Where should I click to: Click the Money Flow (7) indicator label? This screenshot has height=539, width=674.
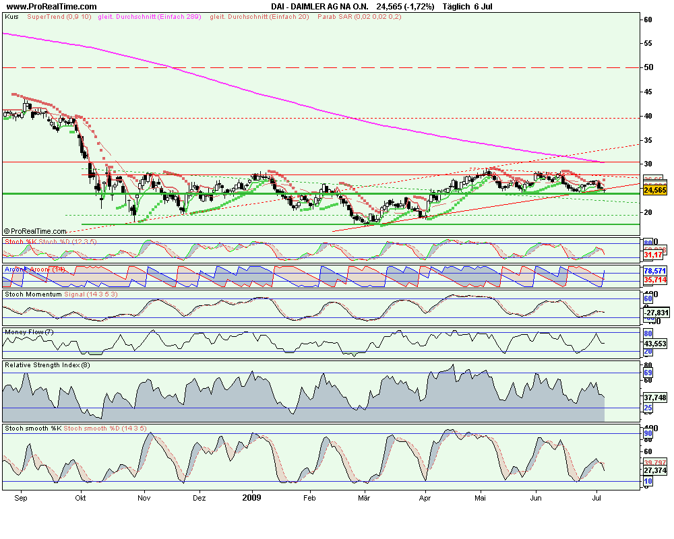click(x=29, y=332)
